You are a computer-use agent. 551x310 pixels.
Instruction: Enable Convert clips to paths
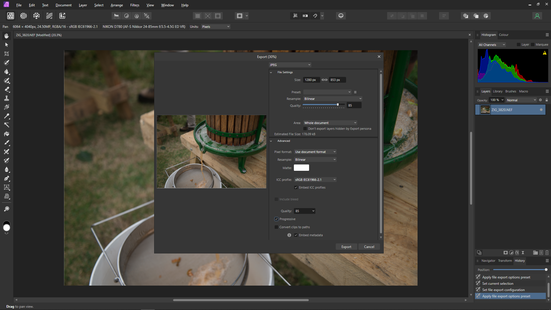point(276,227)
